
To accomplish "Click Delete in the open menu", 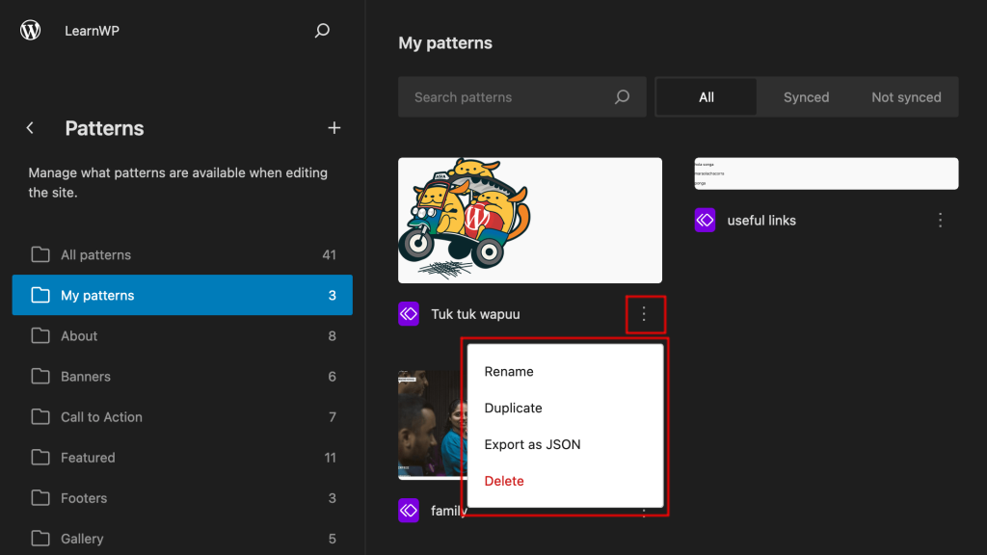I will pyautogui.click(x=504, y=481).
